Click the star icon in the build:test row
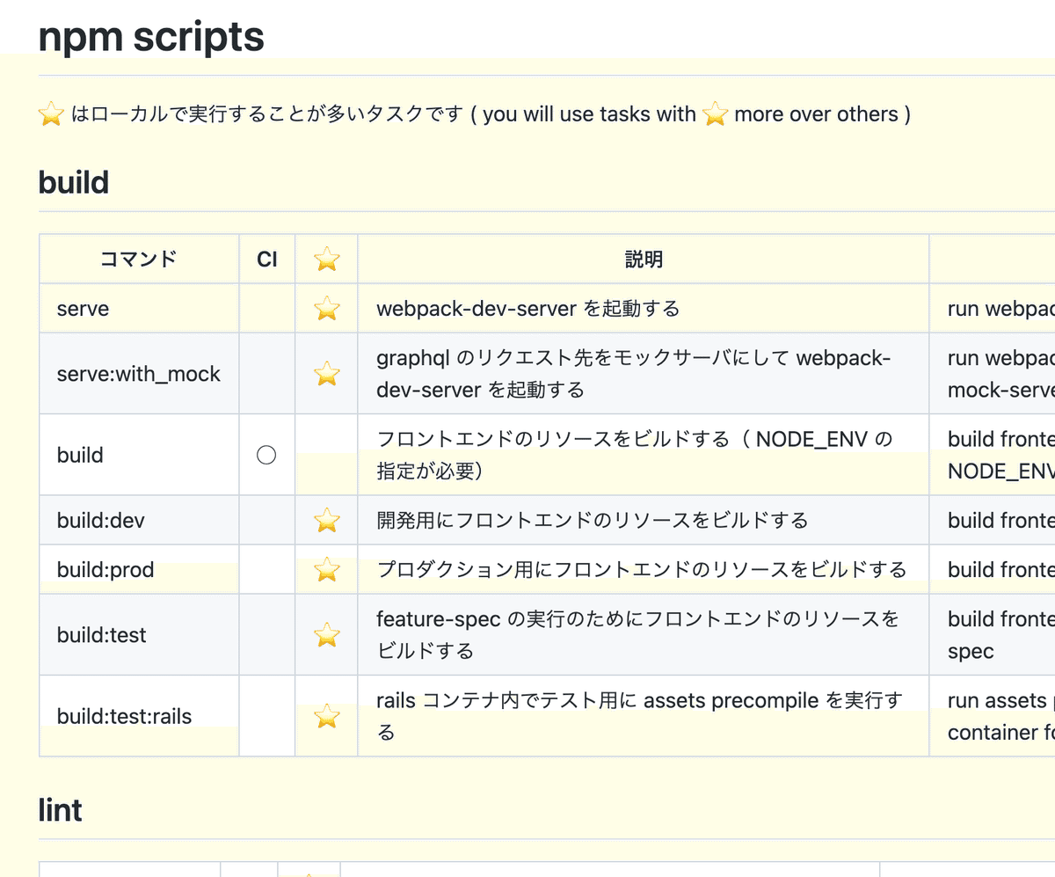This screenshot has width=1055, height=877. 326,634
